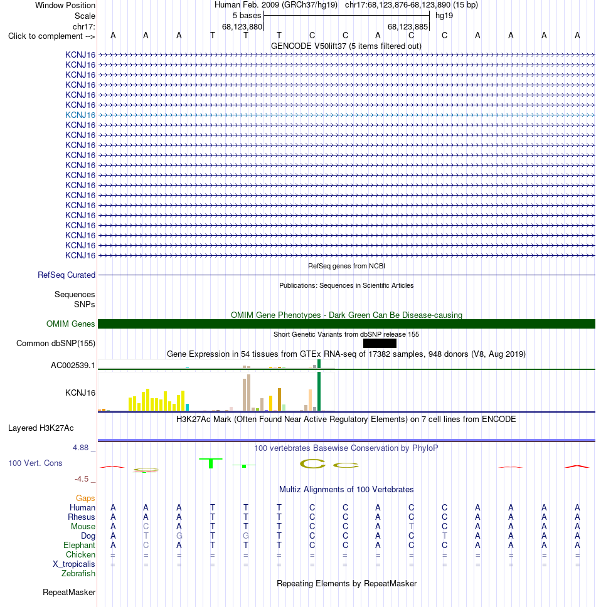Select the 'Scale' label in the ruler

tap(85, 16)
